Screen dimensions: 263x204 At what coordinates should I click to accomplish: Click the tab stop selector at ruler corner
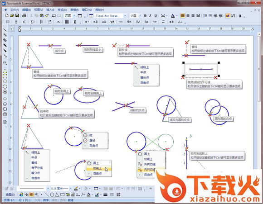click(x=11, y=29)
